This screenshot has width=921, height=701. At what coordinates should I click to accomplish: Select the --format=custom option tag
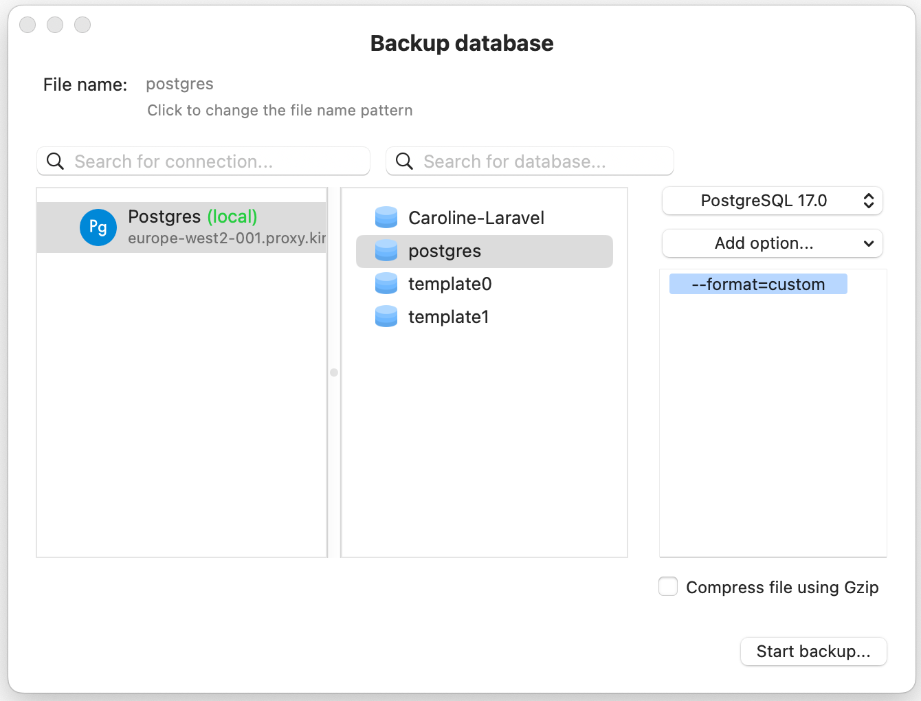tap(757, 284)
